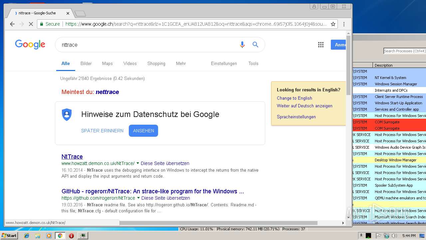426x240 pixels.
Task: Expand the arrow beside github.com URL
Action: click(x=138, y=198)
